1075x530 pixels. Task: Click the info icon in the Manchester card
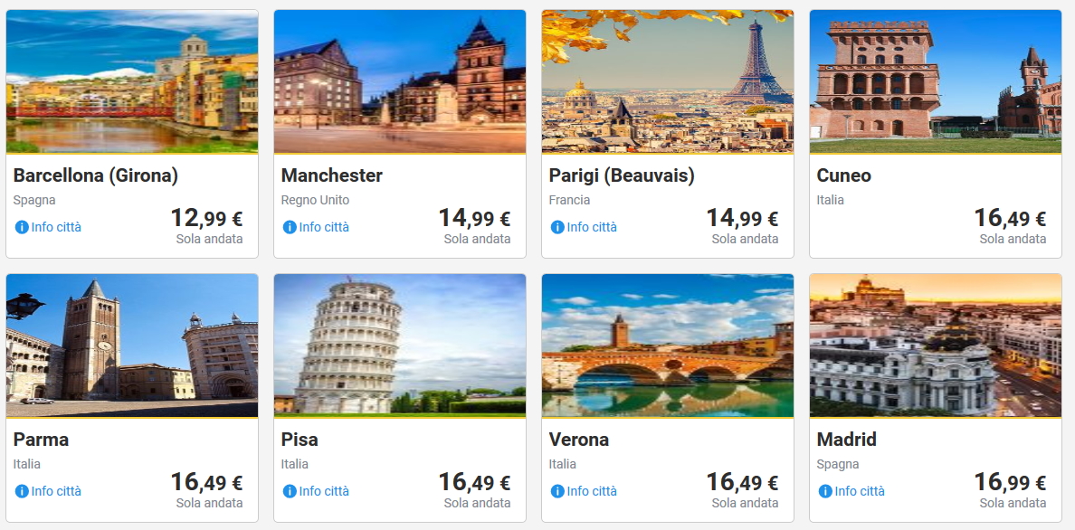(x=290, y=227)
